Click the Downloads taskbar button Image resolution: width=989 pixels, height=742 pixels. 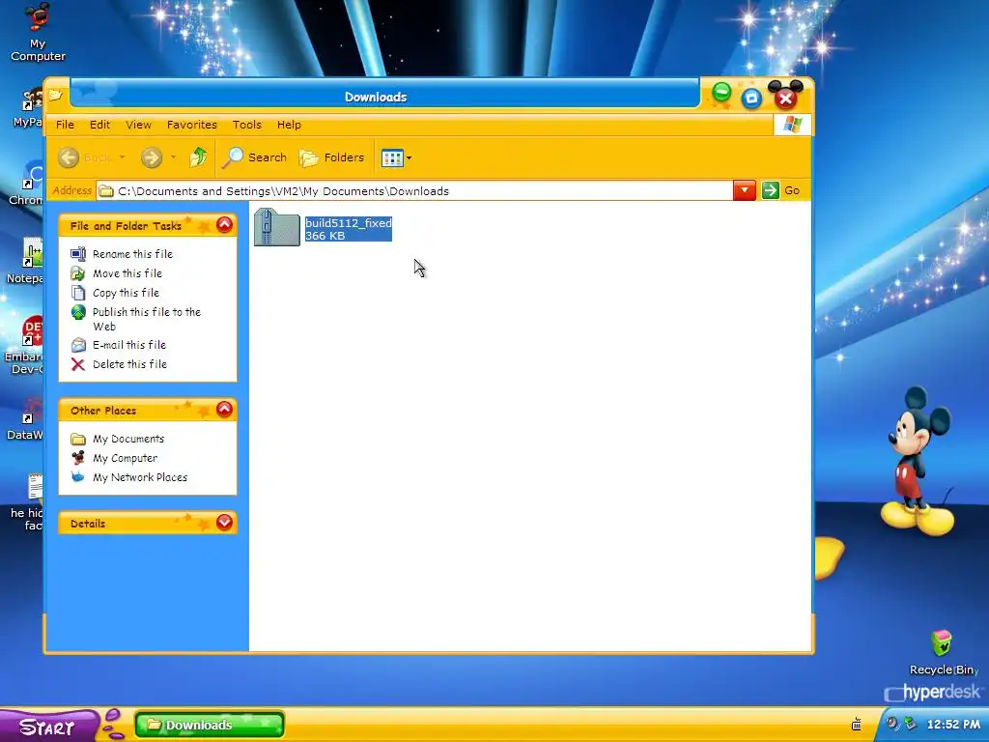click(210, 725)
